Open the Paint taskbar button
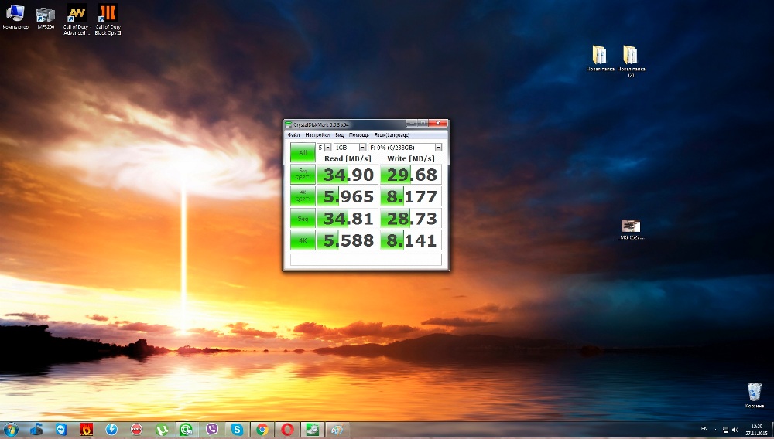 (x=337, y=430)
